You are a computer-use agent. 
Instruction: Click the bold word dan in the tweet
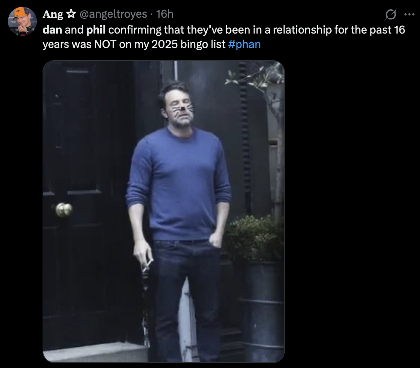pos(52,30)
